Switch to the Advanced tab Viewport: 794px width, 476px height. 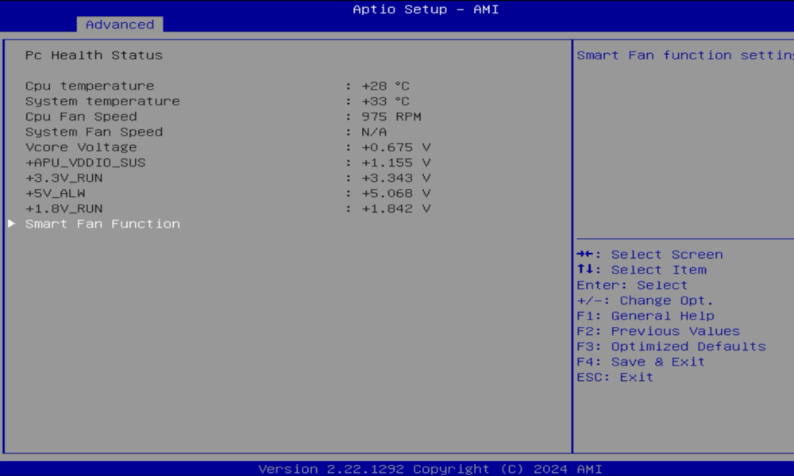coord(120,25)
